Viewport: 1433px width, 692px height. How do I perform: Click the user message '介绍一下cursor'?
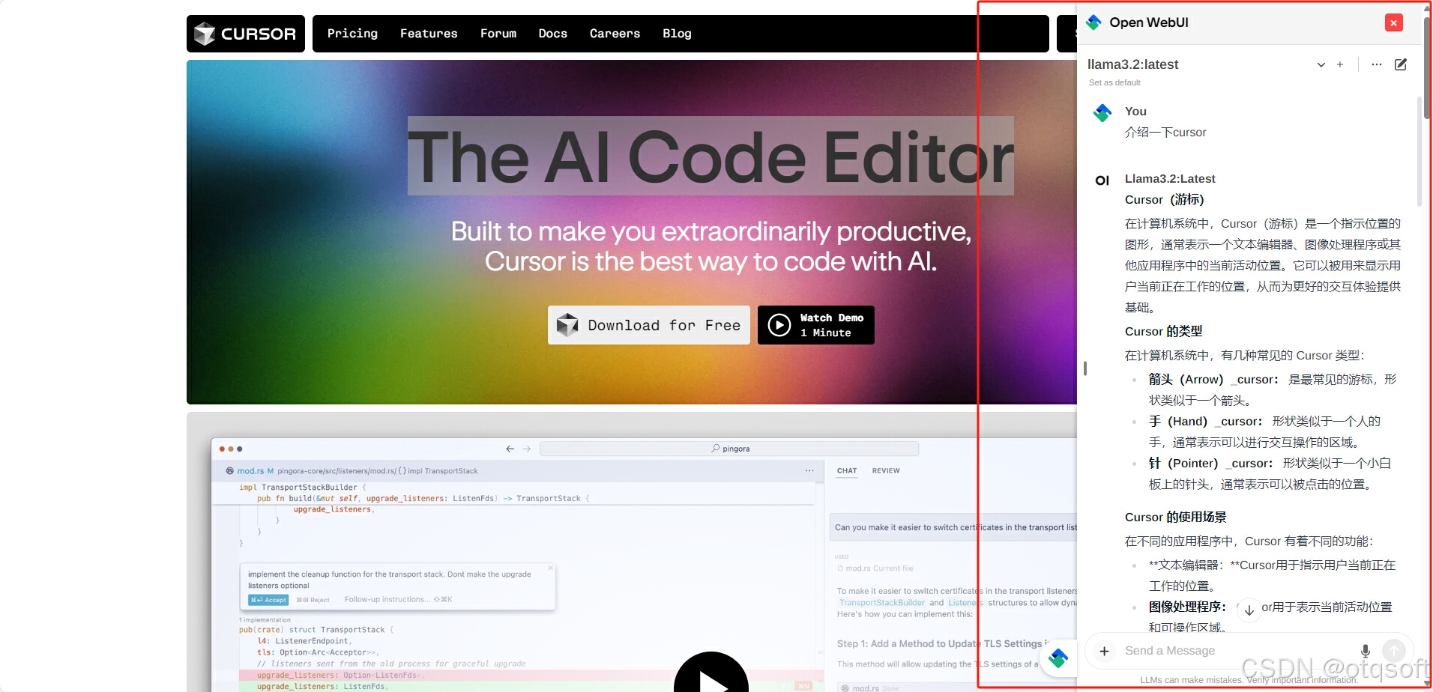pos(1165,133)
